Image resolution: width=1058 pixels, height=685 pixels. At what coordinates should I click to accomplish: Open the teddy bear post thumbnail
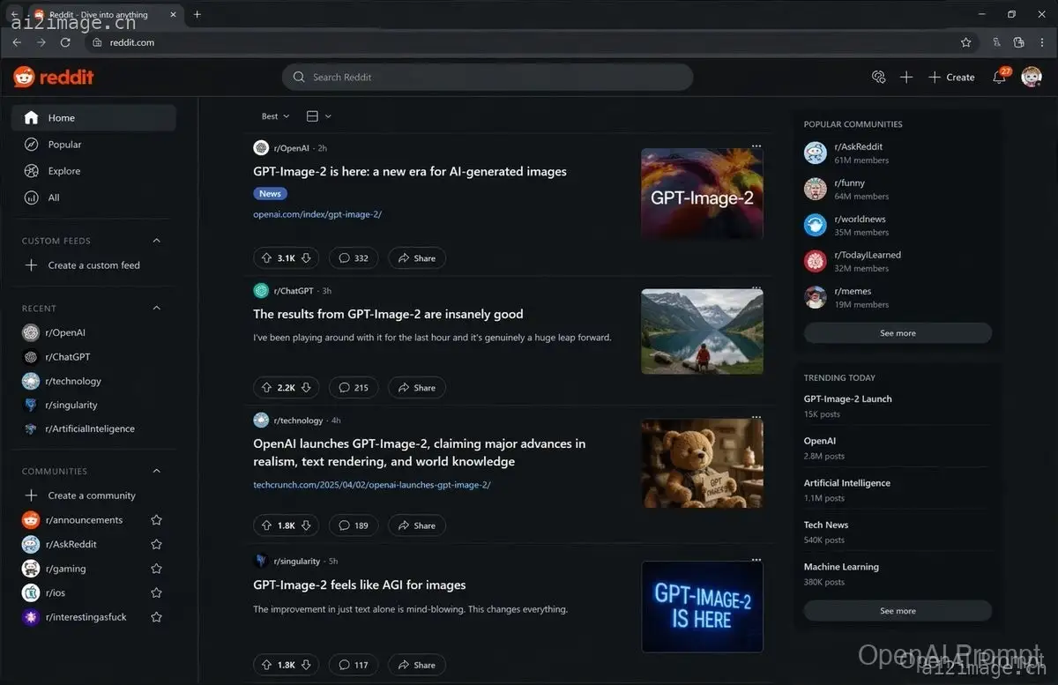(x=702, y=463)
